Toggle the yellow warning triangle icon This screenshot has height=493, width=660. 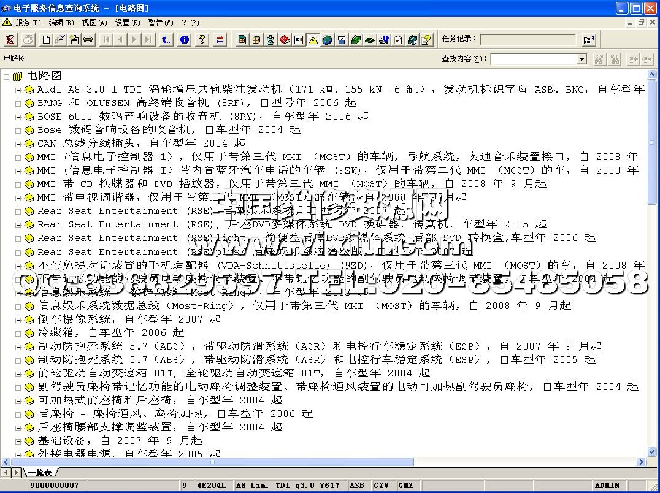(313, 40)
